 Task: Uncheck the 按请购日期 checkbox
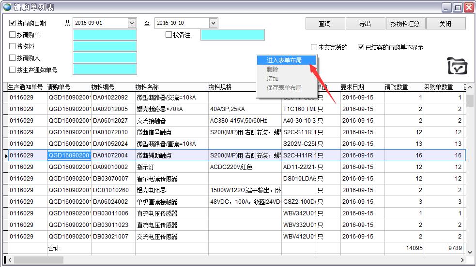(x=13, y=23)
